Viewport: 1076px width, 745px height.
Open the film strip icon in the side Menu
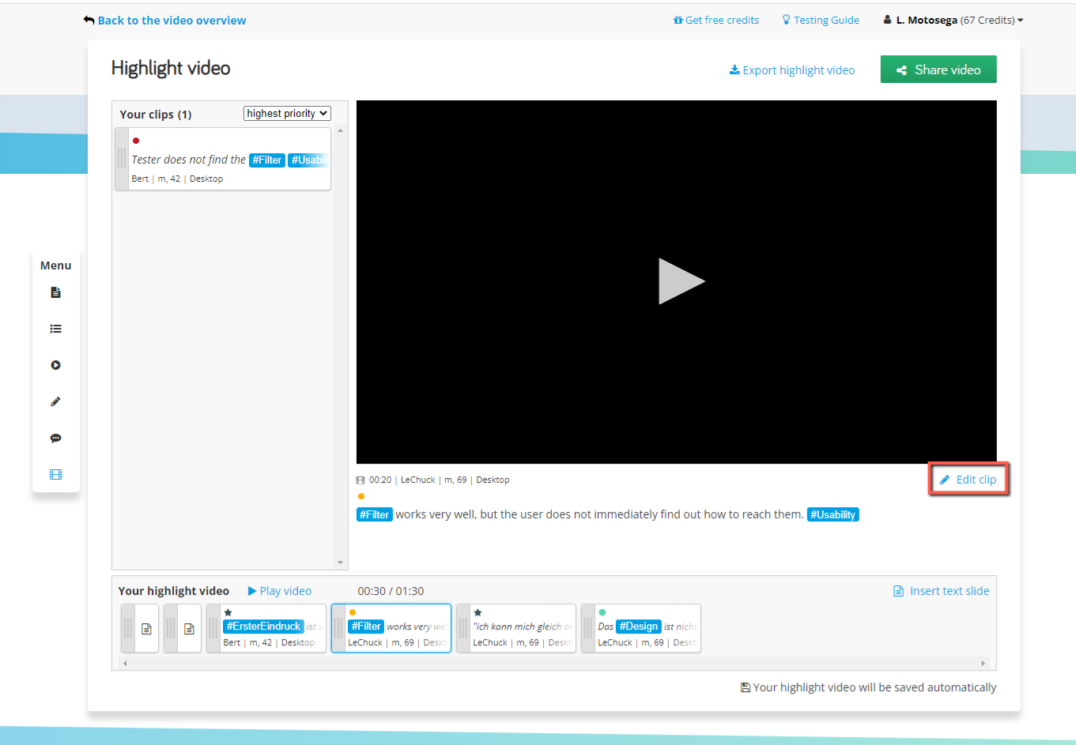coord(55,474)
